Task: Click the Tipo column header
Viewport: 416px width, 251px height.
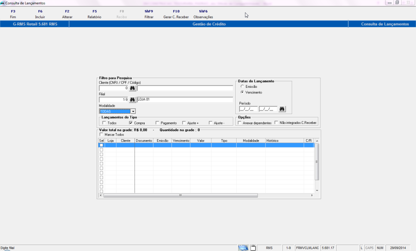Action: point(224,141)
